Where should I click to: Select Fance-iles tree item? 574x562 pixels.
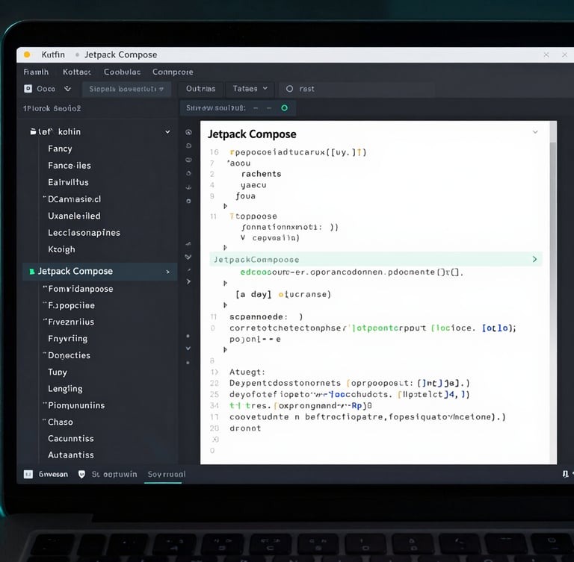click(x=70, y=166)
